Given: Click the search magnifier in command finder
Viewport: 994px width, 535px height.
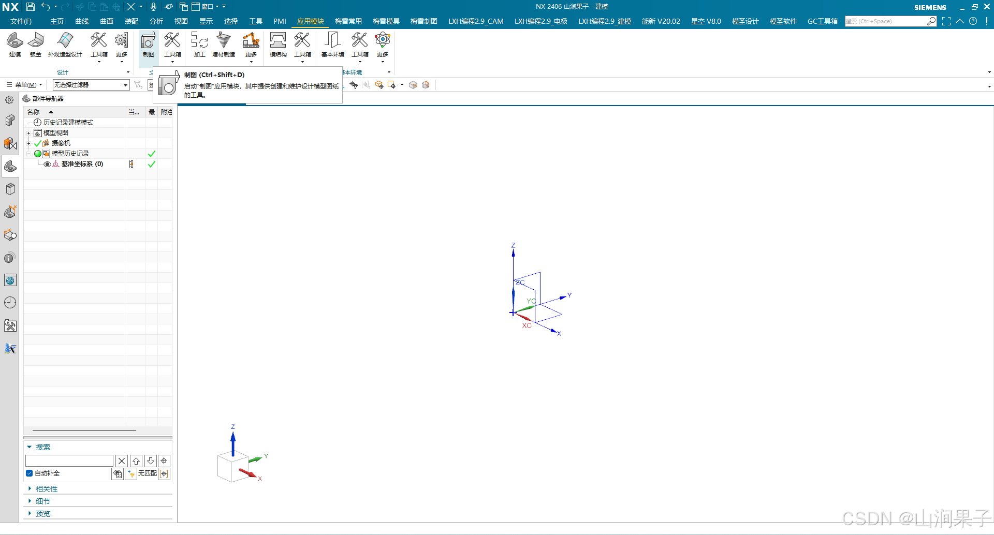Looking at the screenshot, I should click(931, 21).
